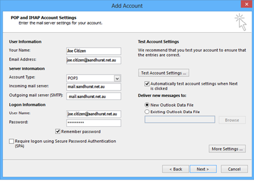This screenshot has height=181, width=254.
Task: Click the Your Name input field
Action: click(x=94, y=51)
